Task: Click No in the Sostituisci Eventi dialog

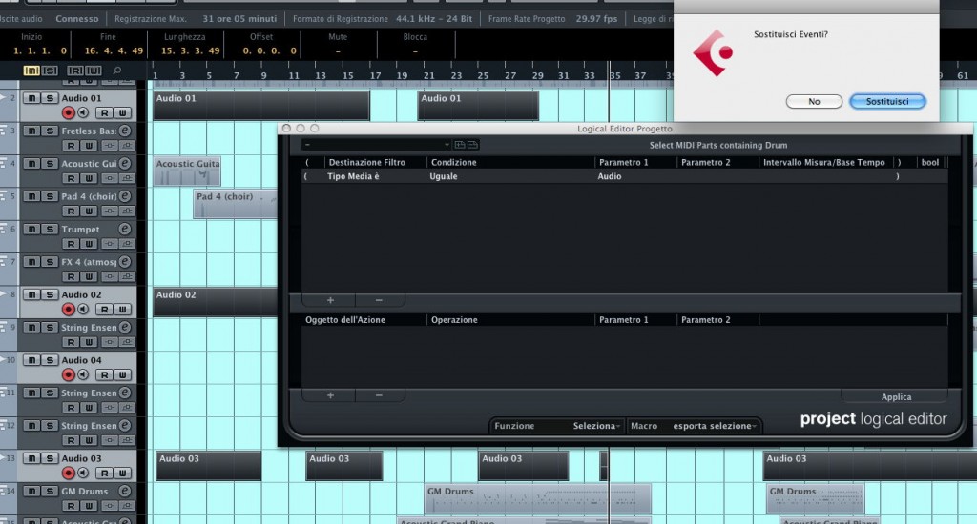Action: pos(814,101)
